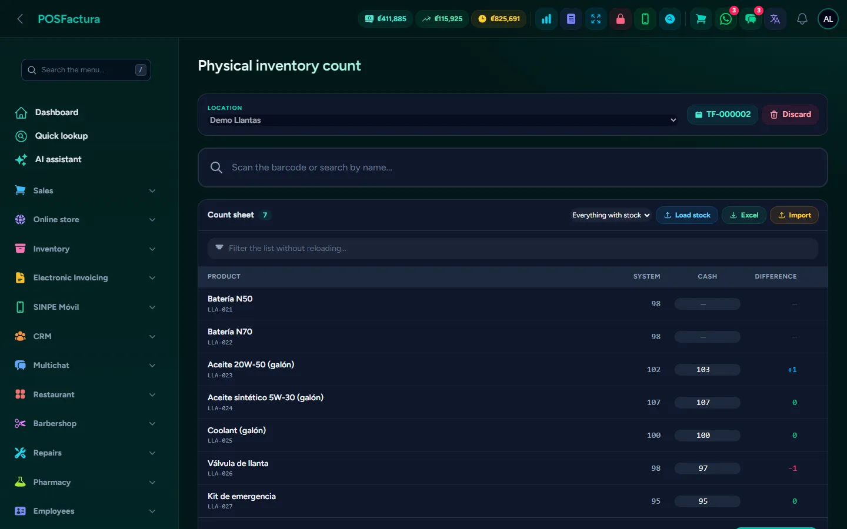Expand the CRM section
This screenshot has width=847, height=529.
click(86, 336)
